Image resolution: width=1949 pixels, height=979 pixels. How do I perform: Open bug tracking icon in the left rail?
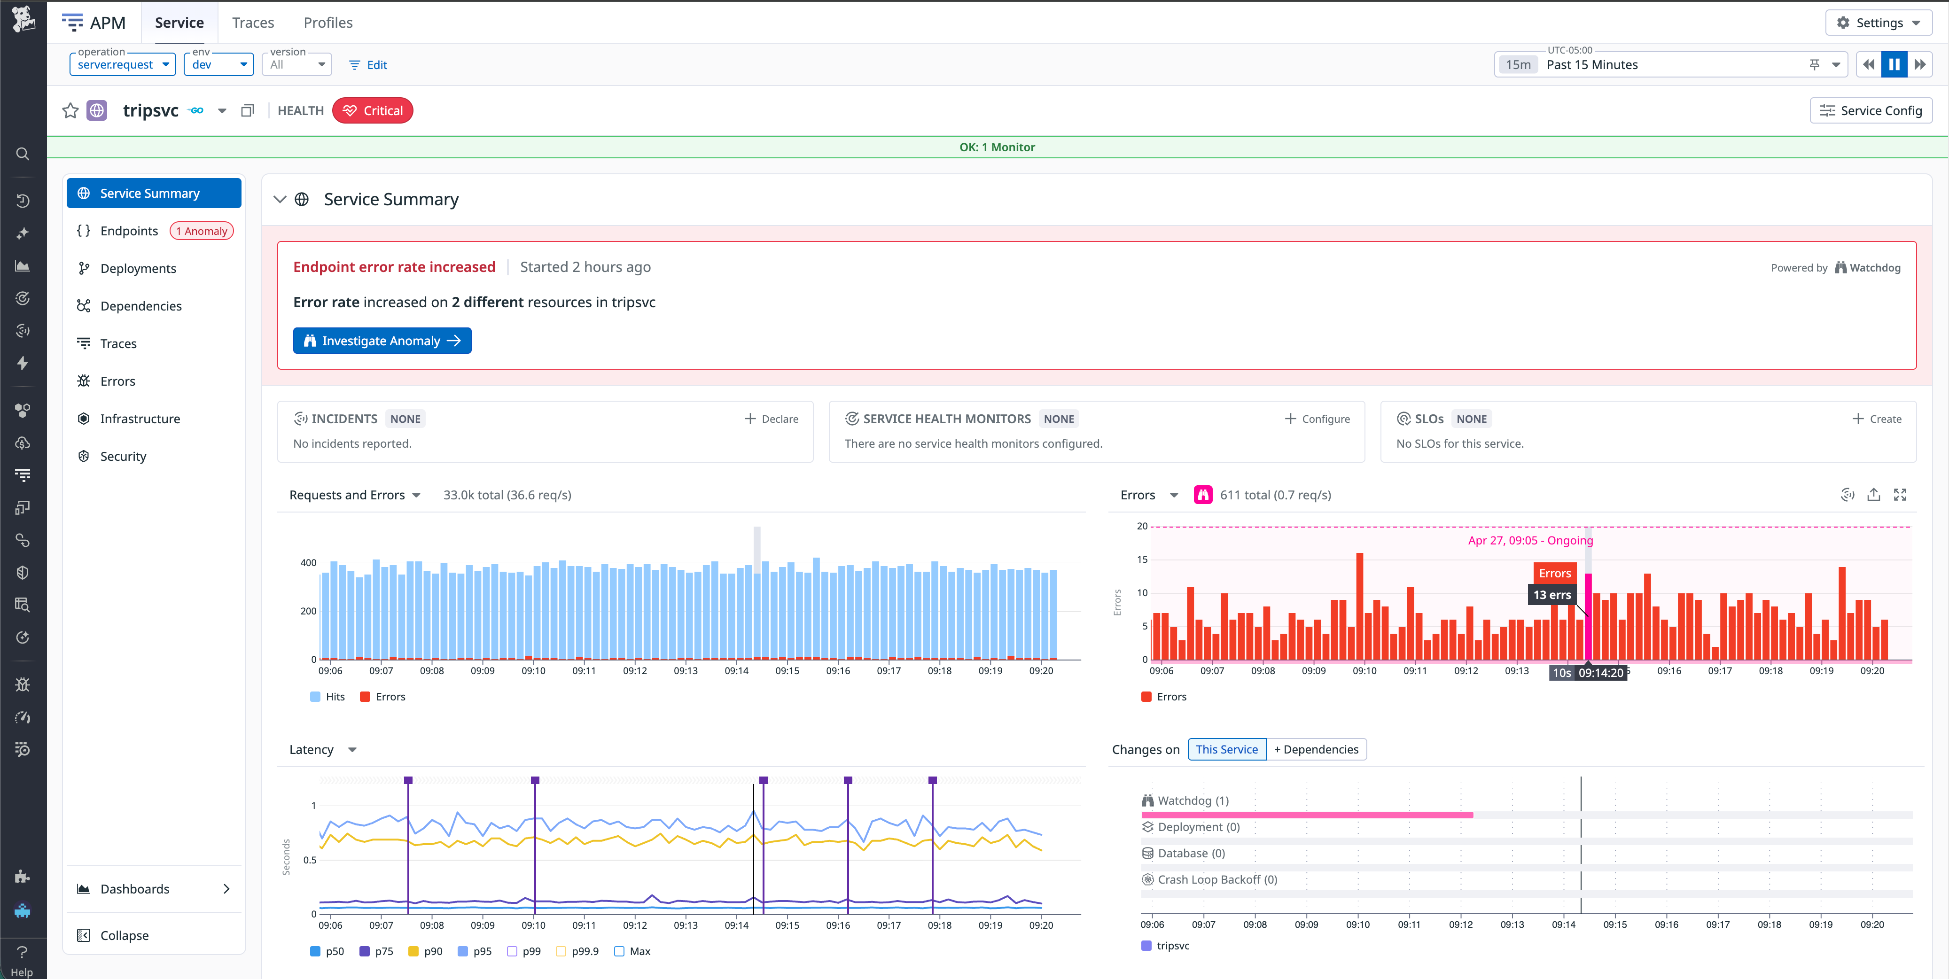click(x=23, y=685)
